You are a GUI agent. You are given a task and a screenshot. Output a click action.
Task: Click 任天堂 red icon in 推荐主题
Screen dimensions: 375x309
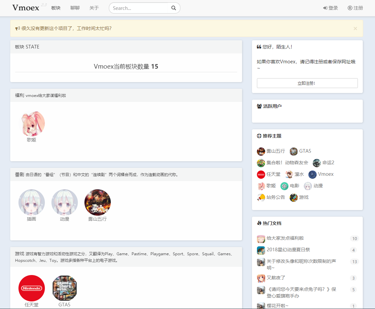tap(261, 174)
